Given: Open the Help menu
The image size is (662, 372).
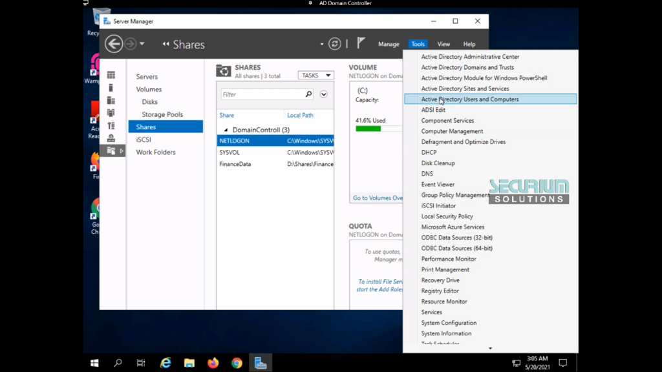Looking at the screenshot, I should pyautogui.click(x=469, y=44).
